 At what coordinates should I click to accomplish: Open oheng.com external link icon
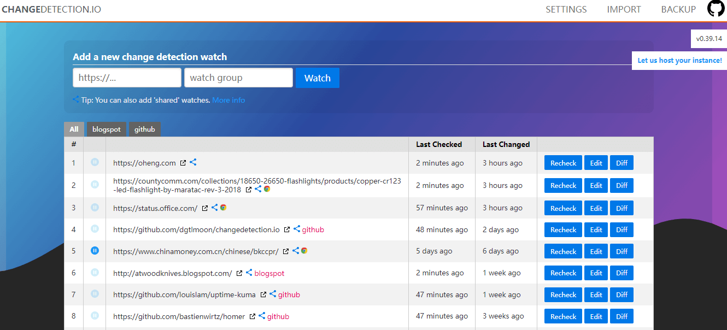183,163
